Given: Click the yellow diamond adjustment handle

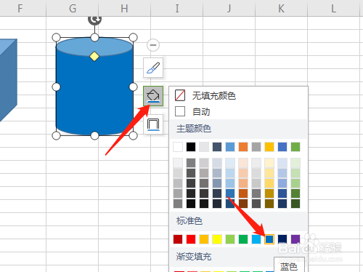Looking at the screenshot, I should [94, 56].
